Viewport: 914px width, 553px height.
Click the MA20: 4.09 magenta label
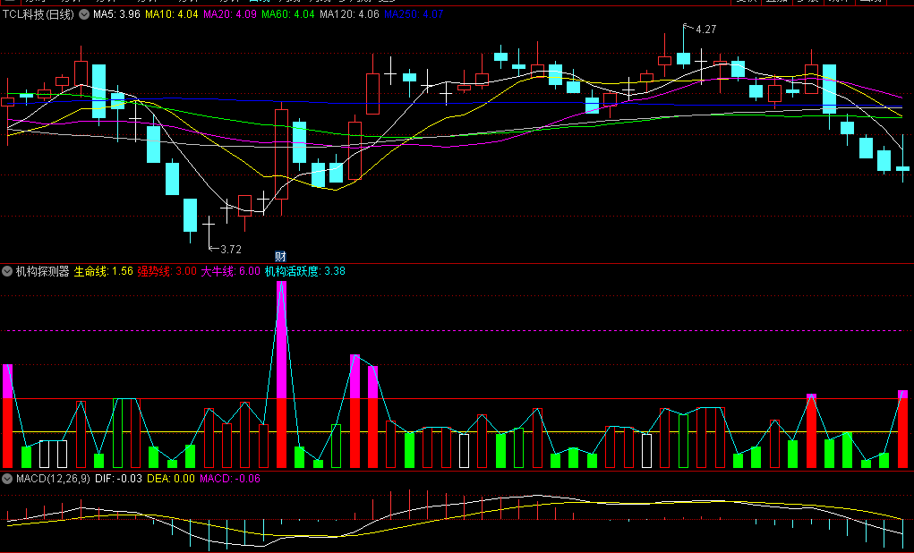230,14
